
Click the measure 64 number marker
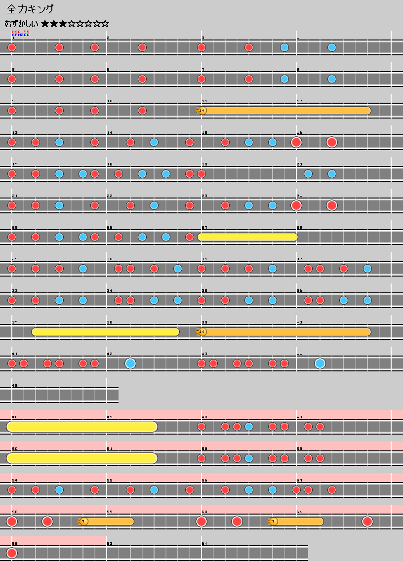pos(204,544)
